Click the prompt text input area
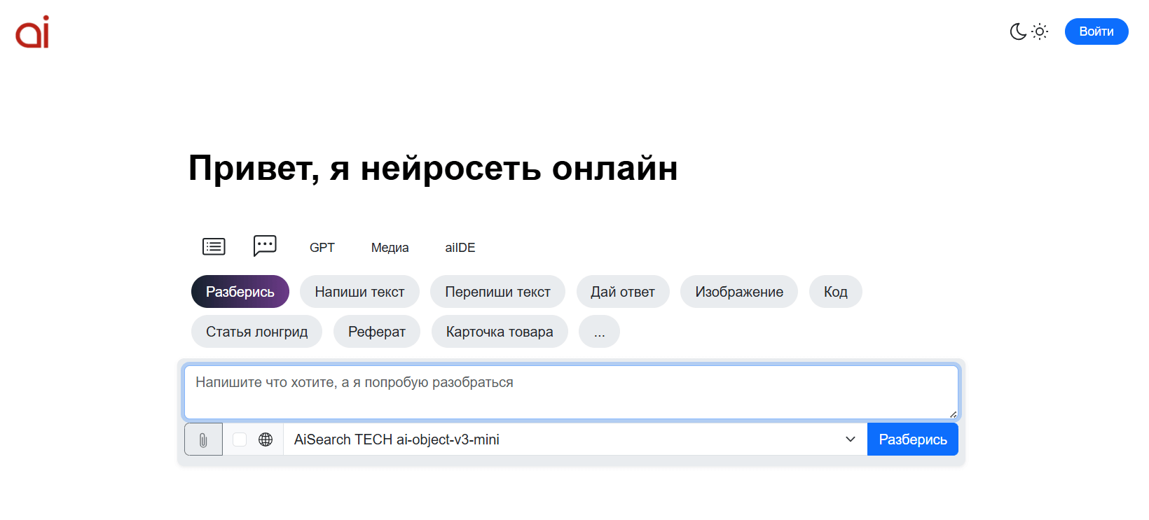 (x=570, y=392)
